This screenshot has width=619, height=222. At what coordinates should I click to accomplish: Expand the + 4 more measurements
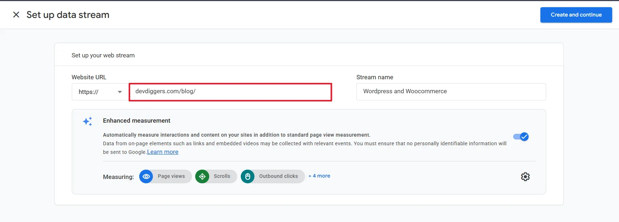(319, 176)
